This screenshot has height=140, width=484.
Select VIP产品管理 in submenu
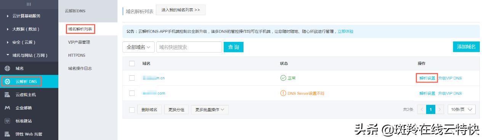point(79,42)
